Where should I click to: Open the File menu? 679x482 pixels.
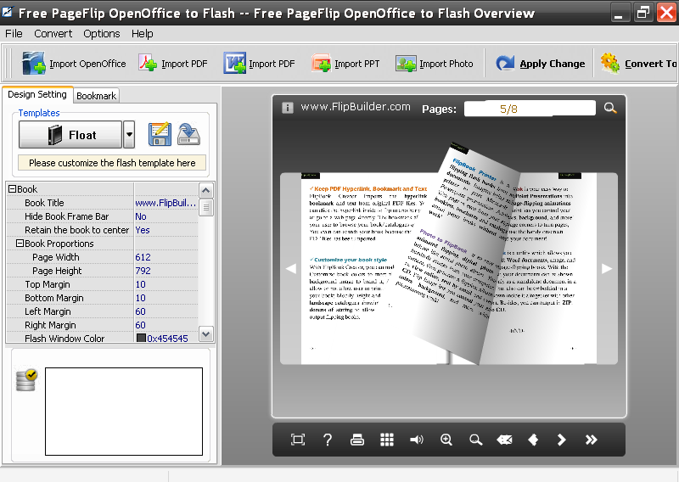tap(14, 34)
